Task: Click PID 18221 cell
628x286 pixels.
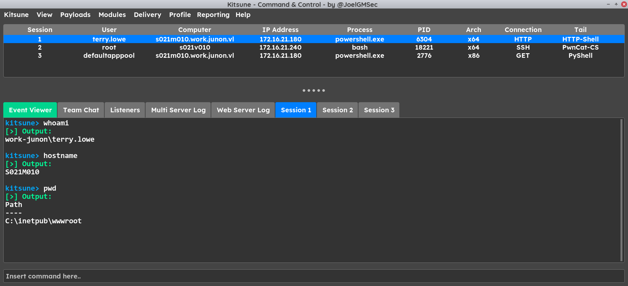Action: 424,47
